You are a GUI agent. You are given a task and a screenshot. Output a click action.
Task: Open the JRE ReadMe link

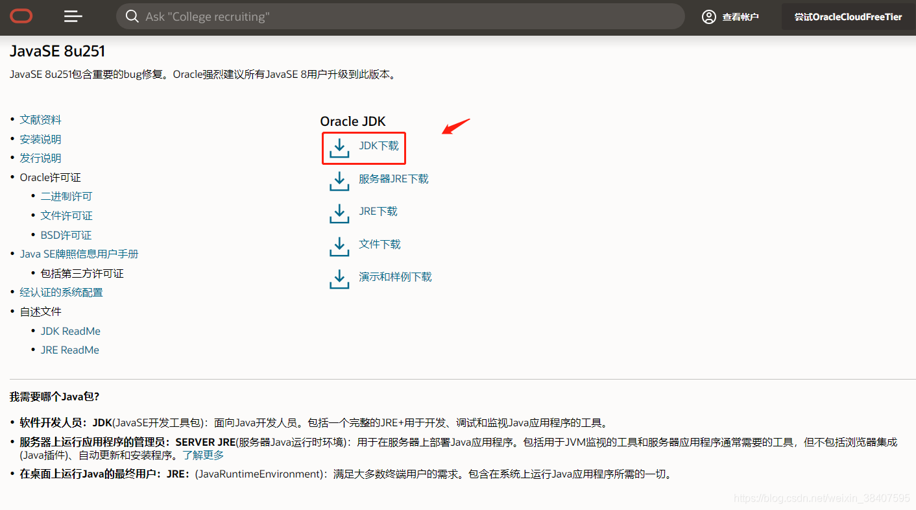coord(70,350)
